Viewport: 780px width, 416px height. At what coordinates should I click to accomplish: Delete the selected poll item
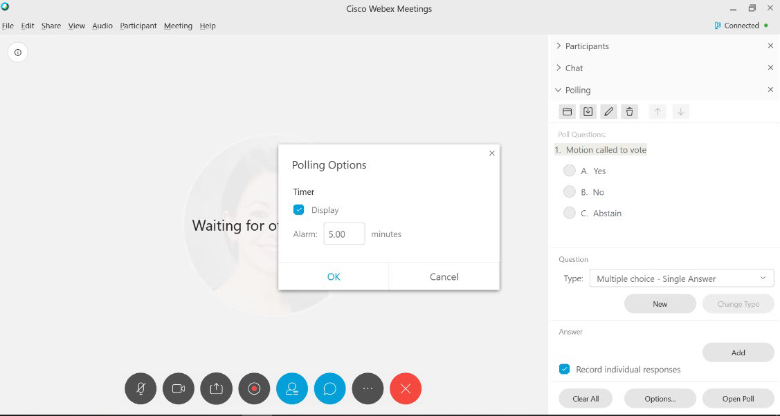[629, 112]
